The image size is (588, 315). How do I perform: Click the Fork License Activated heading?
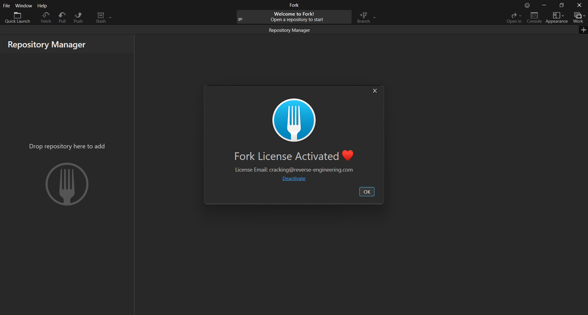tap(287, 156)
